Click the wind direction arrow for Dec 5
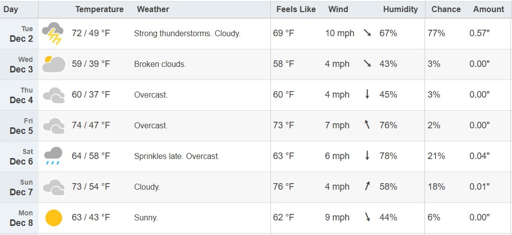The height and width of the screenshot is (235, 512). [367, 124]
